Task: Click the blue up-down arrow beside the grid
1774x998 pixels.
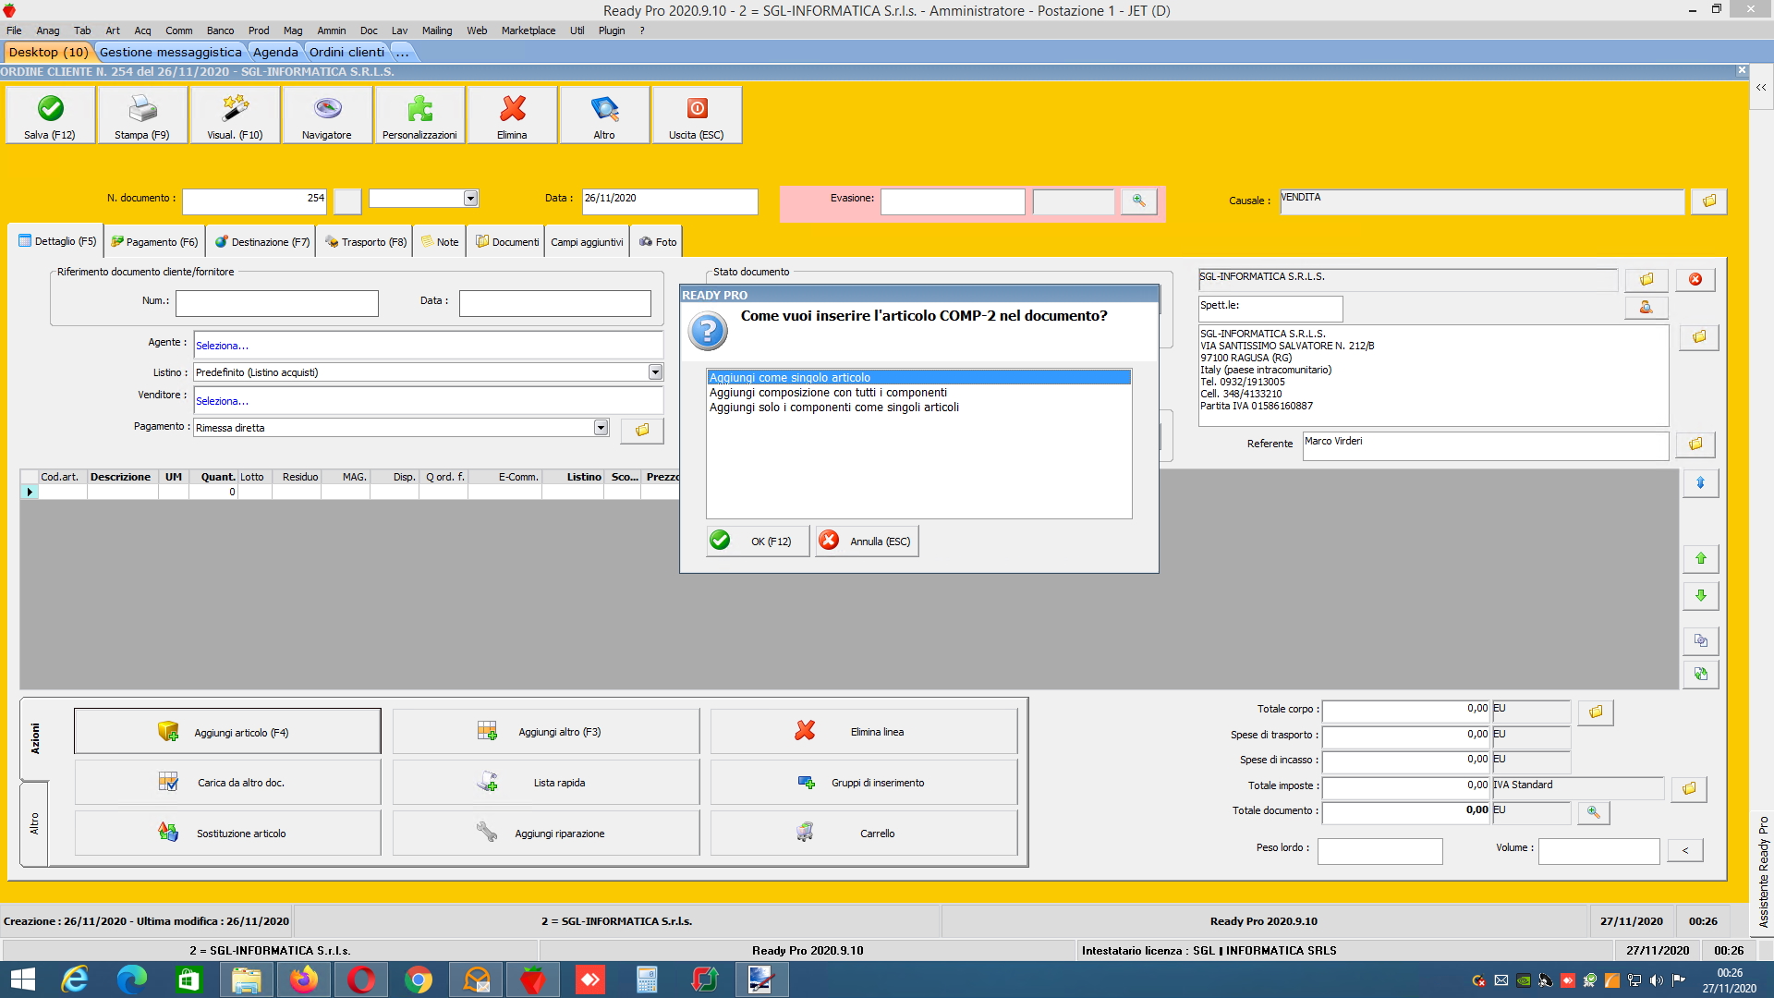Action: point(1700,483)
